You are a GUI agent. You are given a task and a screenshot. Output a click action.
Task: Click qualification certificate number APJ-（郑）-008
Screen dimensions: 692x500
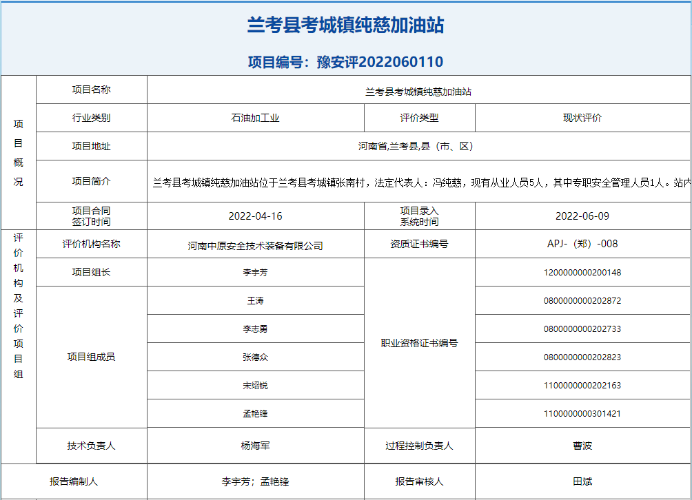click(x=582, y=244)
